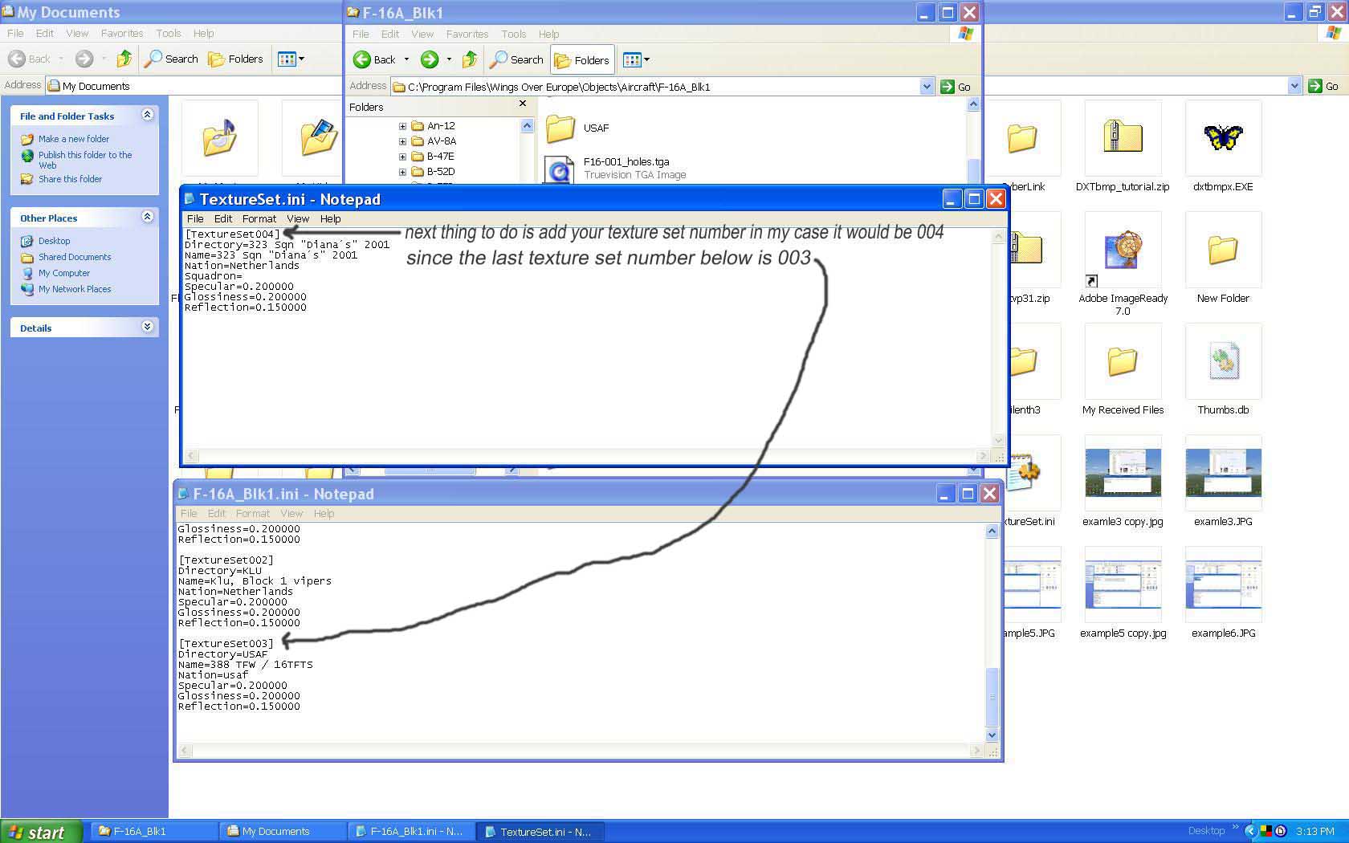1349x843 pixels.
Task: Click the Go button in My Documents address bar
Action: click(1324, 86)
